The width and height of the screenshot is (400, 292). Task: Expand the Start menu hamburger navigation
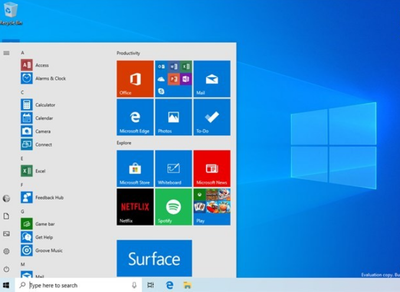[x=6, y=53]
